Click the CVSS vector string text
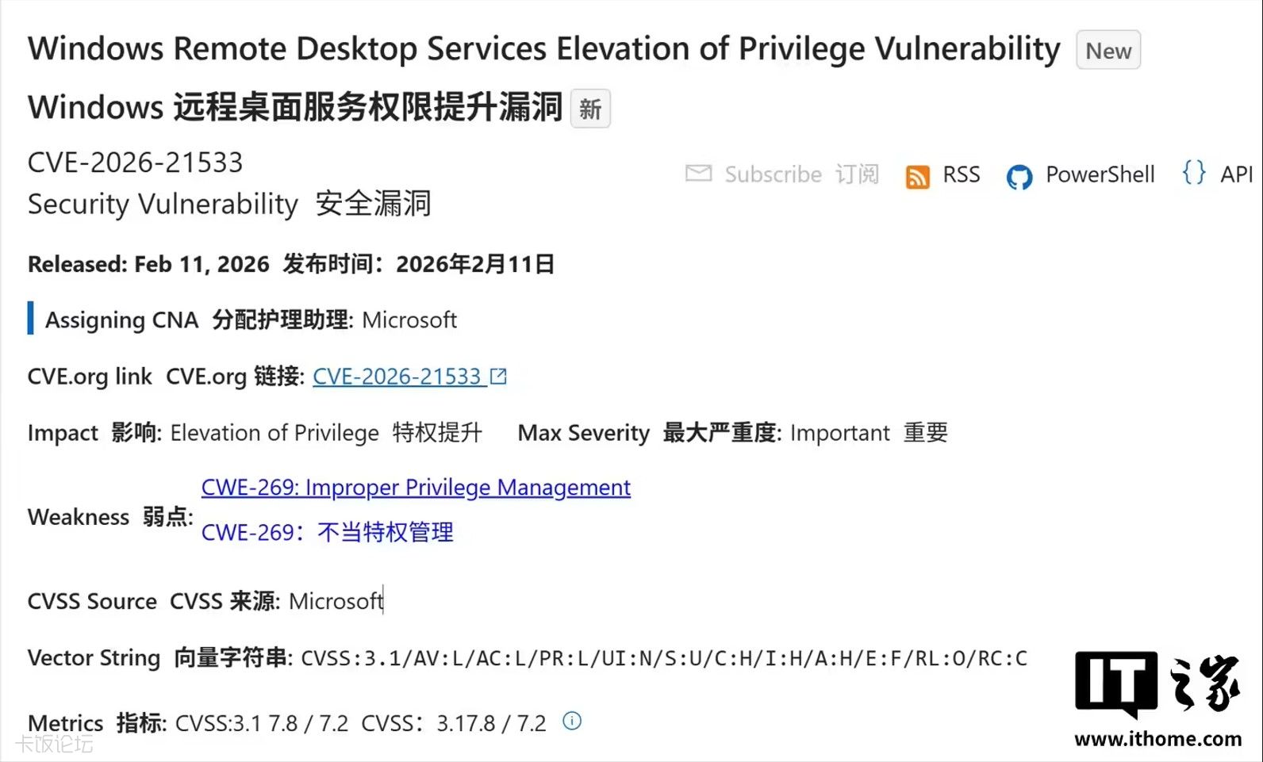The image size is (1263, 762). pyautogui.click(x=663, y=658)
